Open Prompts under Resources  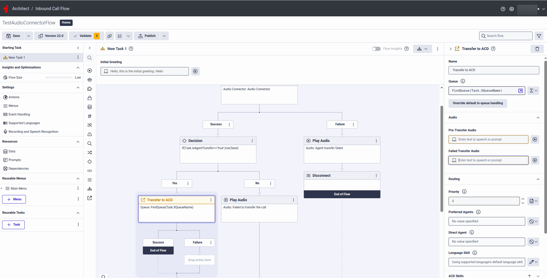click(x=15, y=160)
